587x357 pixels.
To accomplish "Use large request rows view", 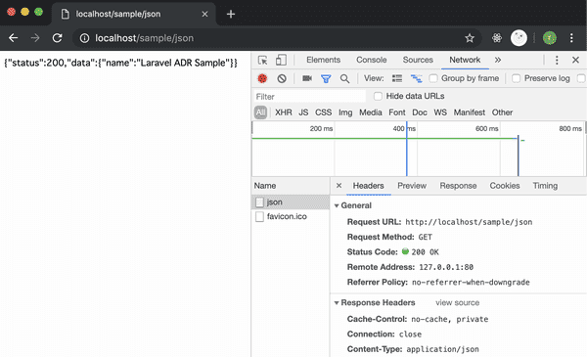I will pyautogui.click(x=397, y=78).
